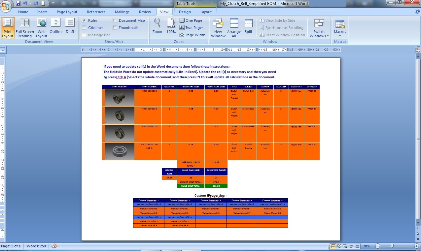This screenshot has width=421, height=251.
Task: Select Two Pages zoom option
Action: tap(192, 28)
